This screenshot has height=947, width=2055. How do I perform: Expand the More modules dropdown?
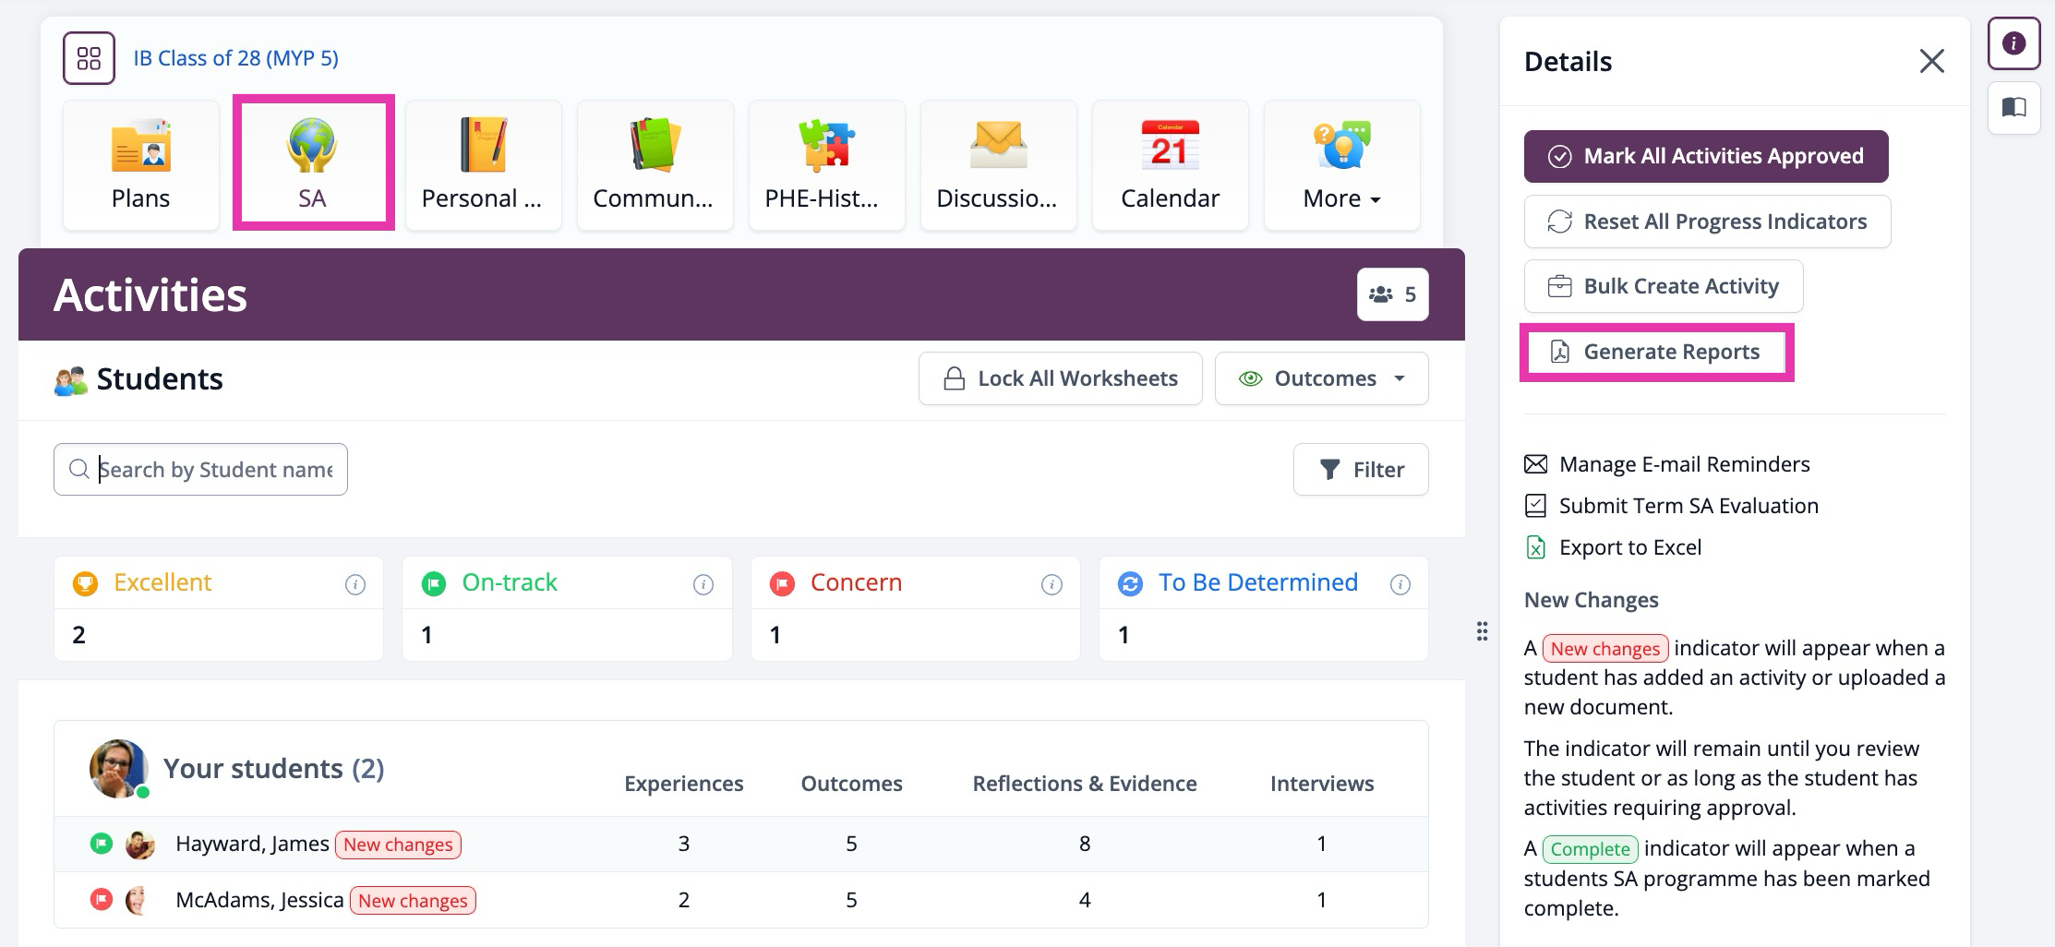(1341, 164)
